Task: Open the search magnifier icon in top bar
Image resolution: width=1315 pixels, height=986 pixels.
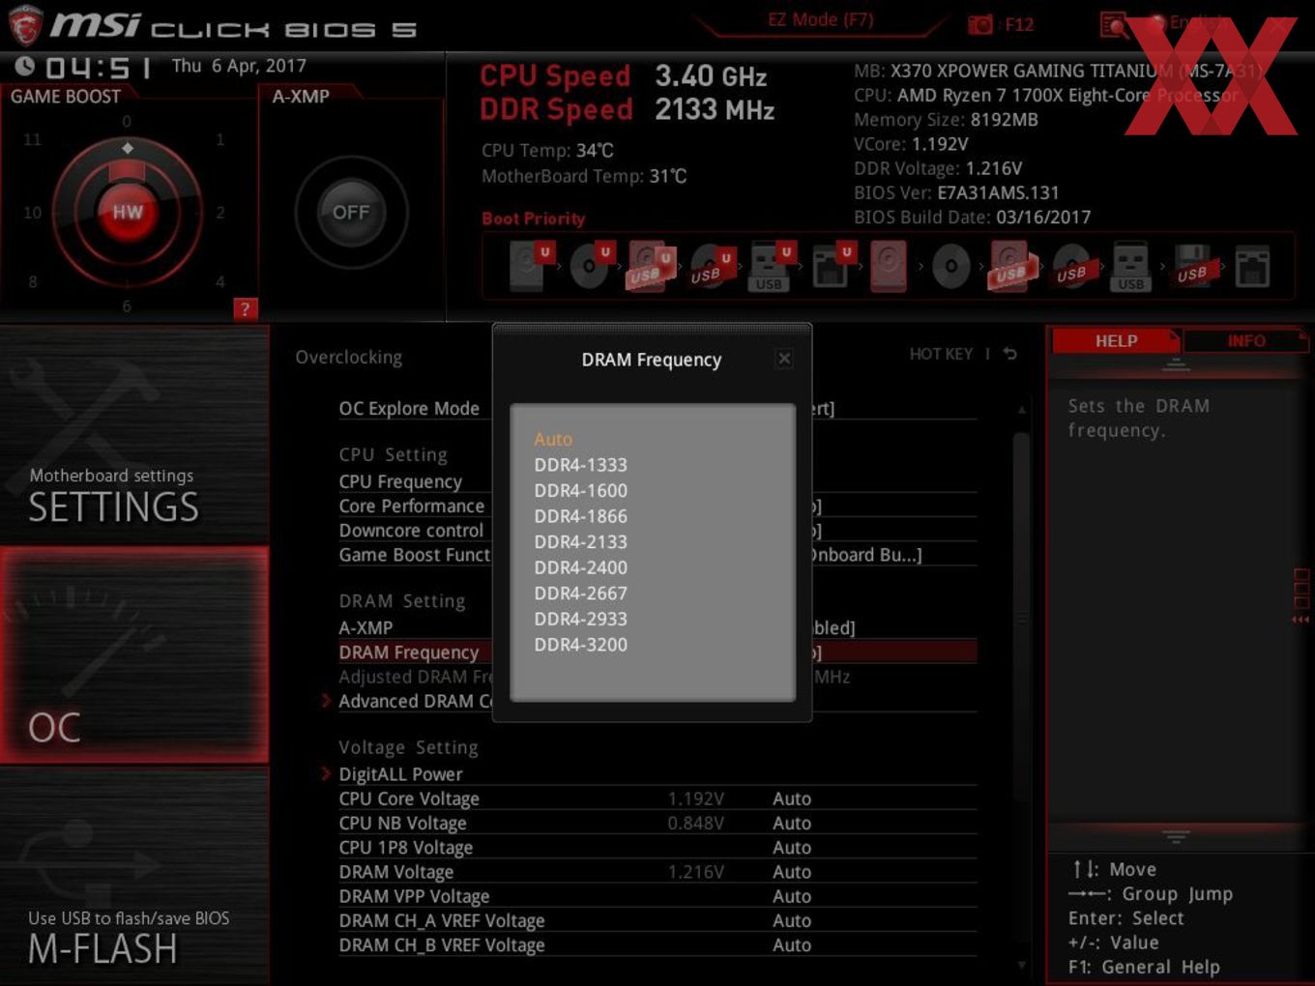Action: coord(1114,25)
